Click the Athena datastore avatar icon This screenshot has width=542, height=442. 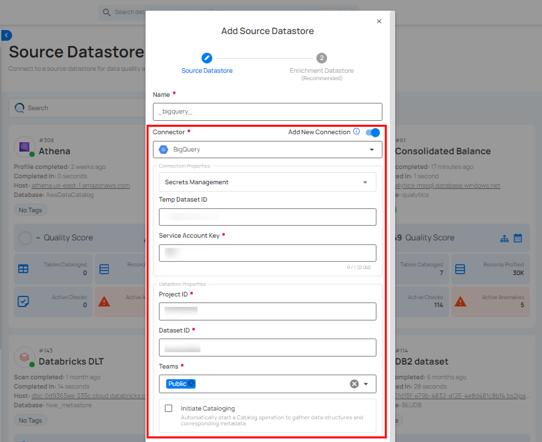pos(25,146)
